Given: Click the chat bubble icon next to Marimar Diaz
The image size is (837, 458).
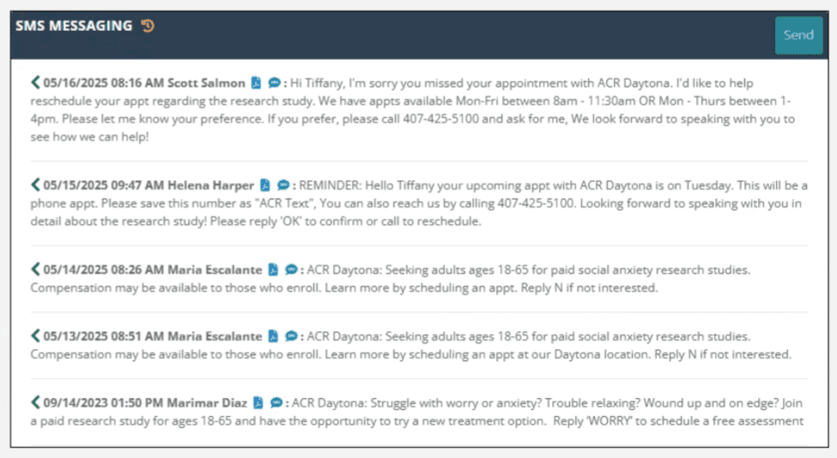Looking at the screenshot, I should point(276,402).
